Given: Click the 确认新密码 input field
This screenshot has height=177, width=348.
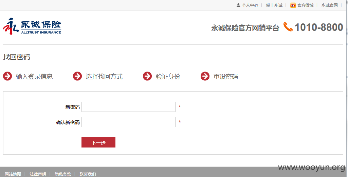Looking at the screenshot, I should [128, 122].
